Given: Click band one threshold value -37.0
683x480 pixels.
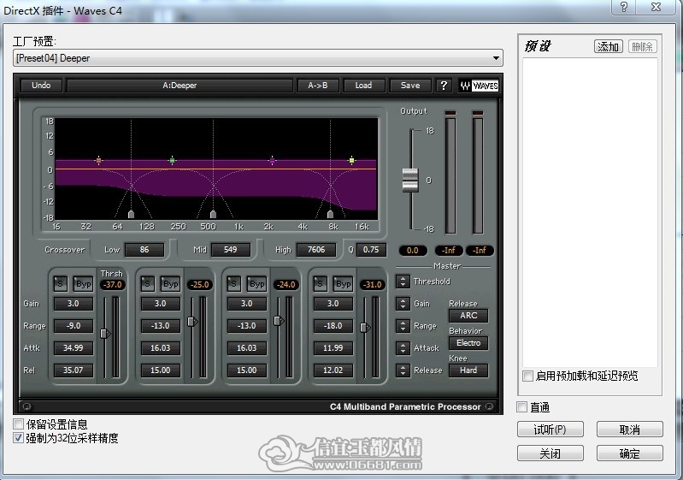Looking at the screenshot, I should (113, 285).
